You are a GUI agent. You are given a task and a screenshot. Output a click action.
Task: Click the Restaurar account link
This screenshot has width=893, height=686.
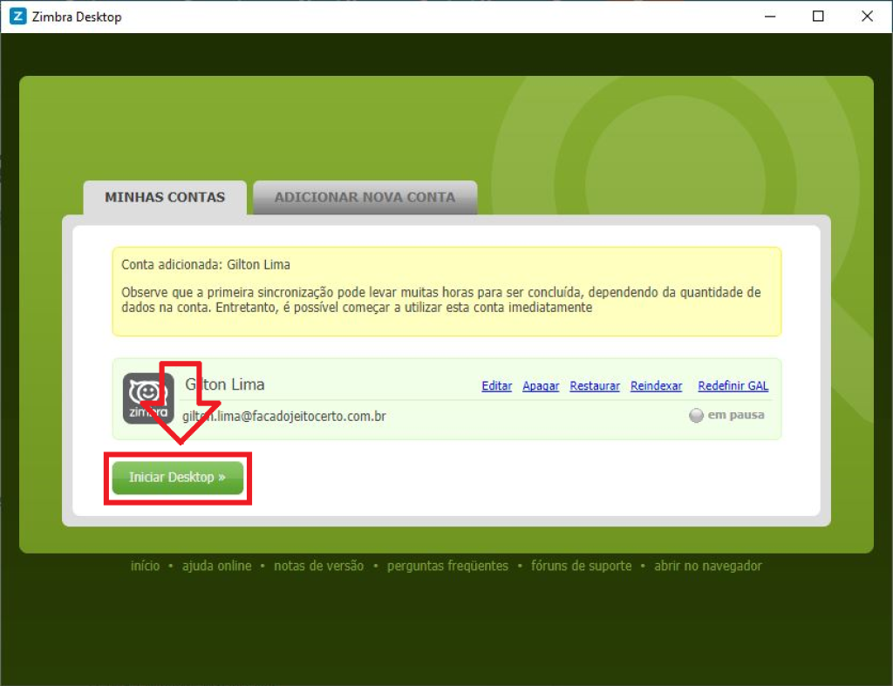(x=595, y=386)
